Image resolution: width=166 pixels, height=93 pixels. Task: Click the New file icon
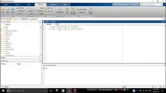tap(3, 9)
